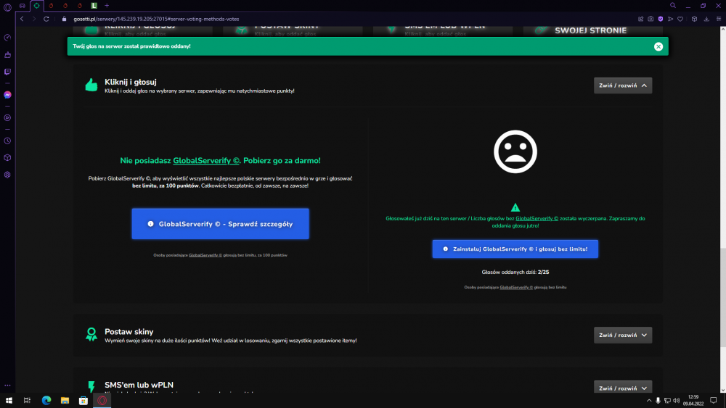Open Task View on the taskbar
Image resolution: width=726 pixels, height=408 pixels.
pyautogui.click(x=27, y=401)
